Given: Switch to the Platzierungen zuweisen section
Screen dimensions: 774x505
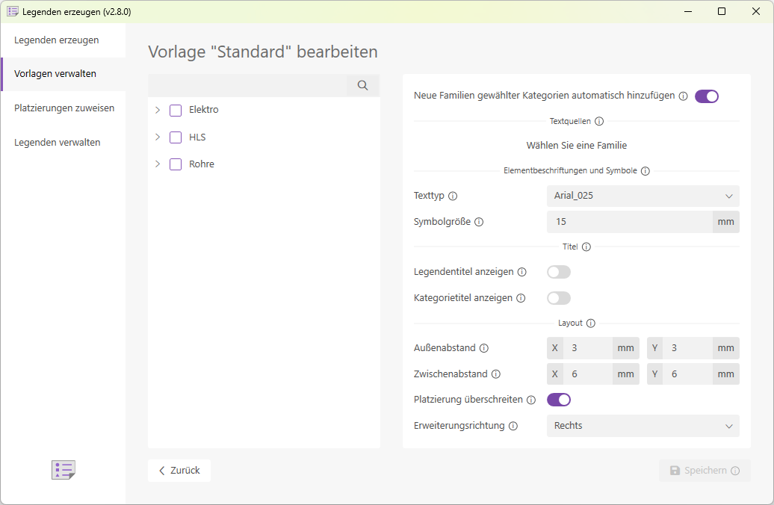Looking at the screenshot, I should pos(64,108).
